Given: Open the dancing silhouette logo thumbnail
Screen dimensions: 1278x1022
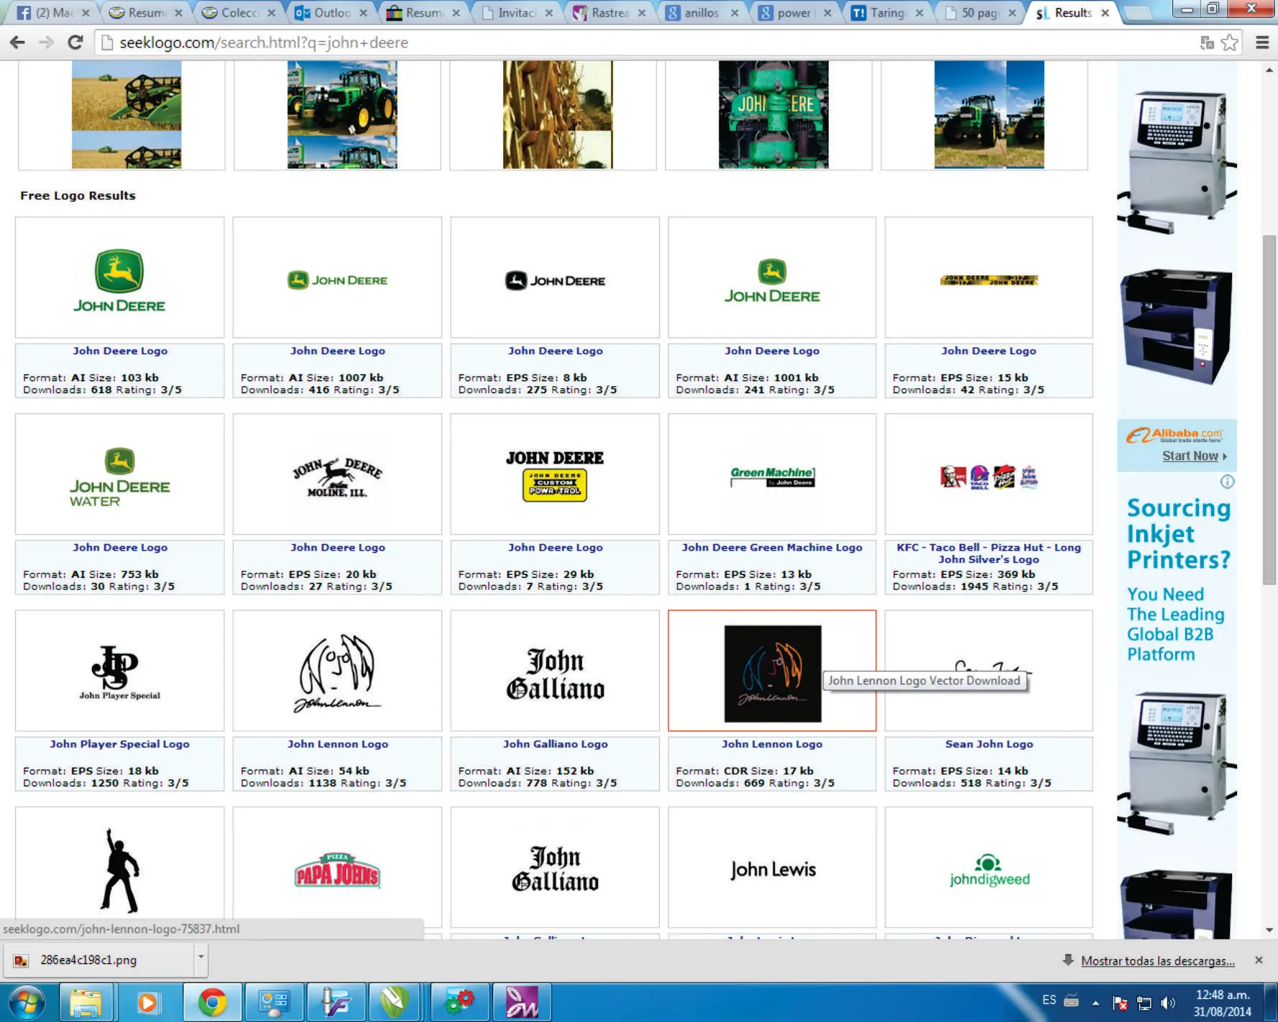Looking at the screenshot, I should [119, 867].
